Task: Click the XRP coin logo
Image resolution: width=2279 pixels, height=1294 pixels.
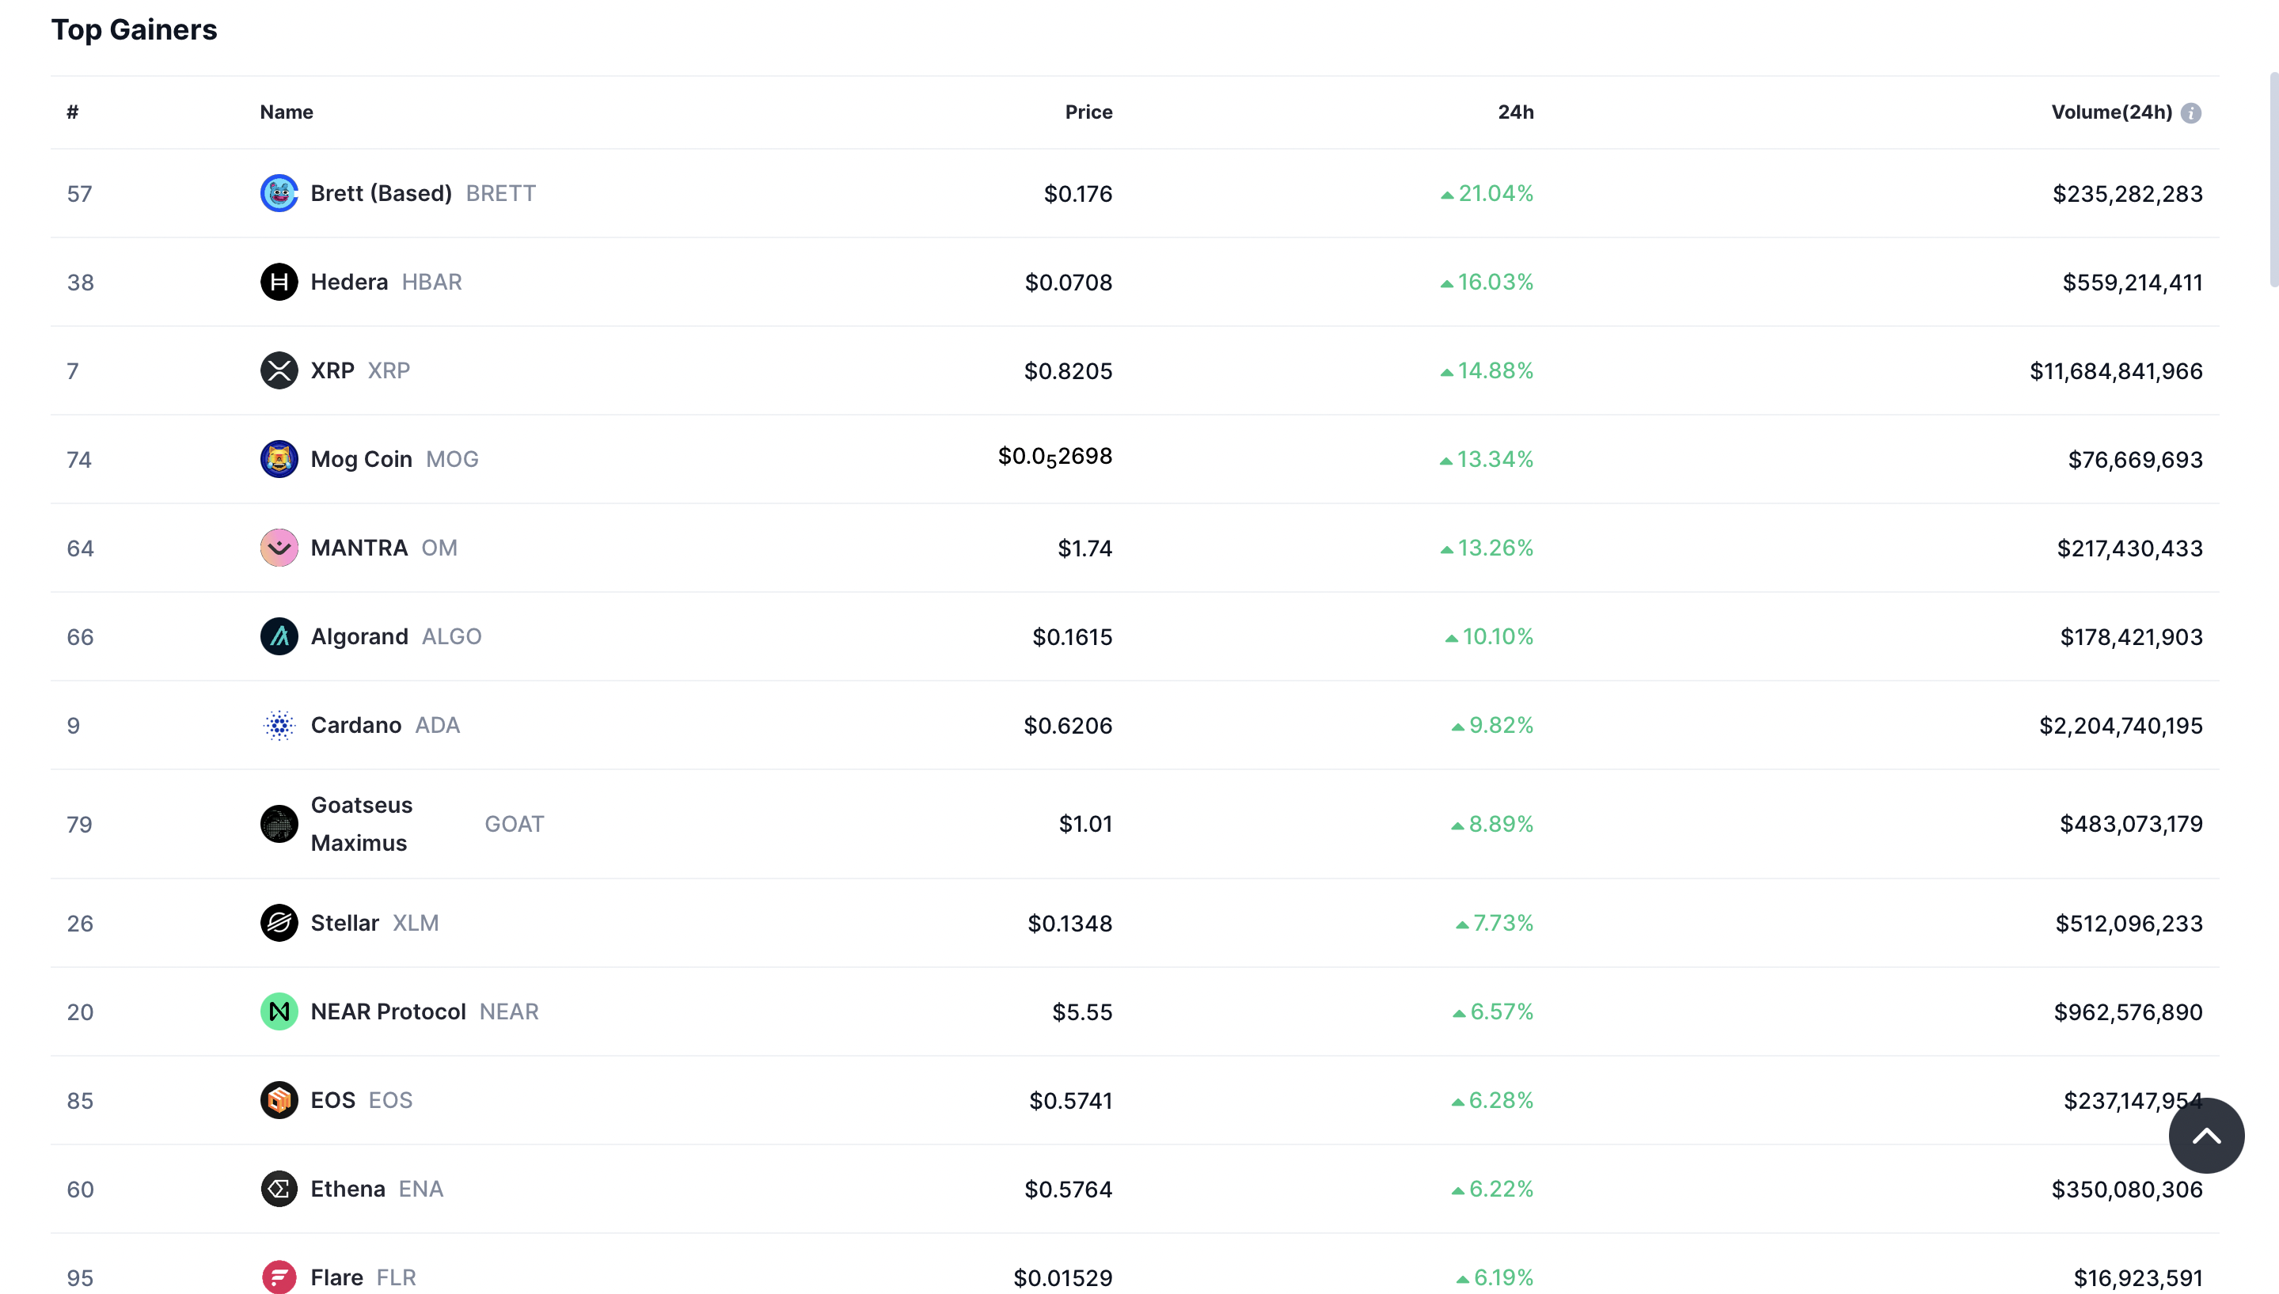Action: coord(279,370)
